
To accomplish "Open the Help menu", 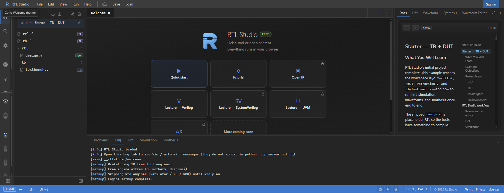I will coord(88,4).
